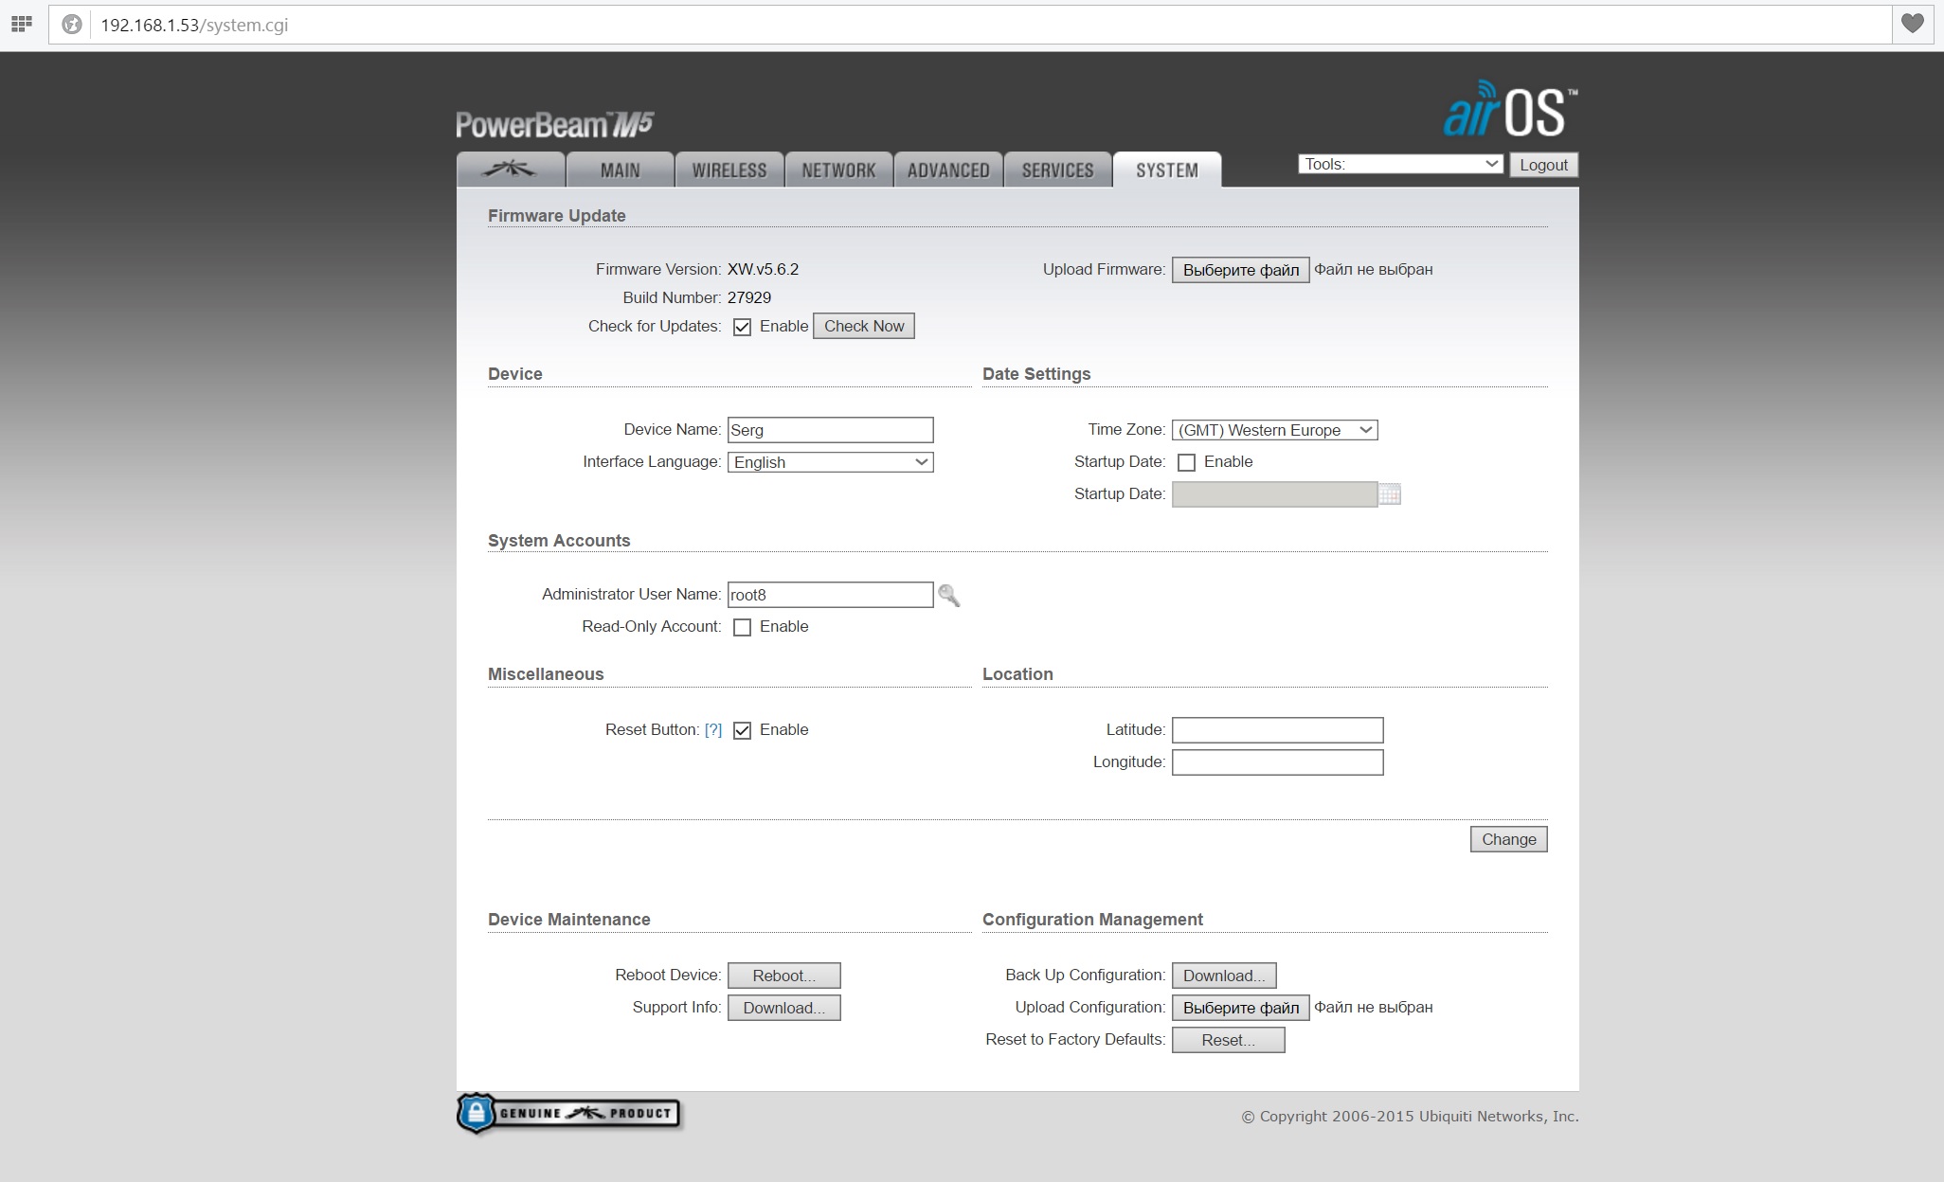Enable the Read-Only Account checkbox
This screenshot has height=1182, width=1944.
point(742,627)
